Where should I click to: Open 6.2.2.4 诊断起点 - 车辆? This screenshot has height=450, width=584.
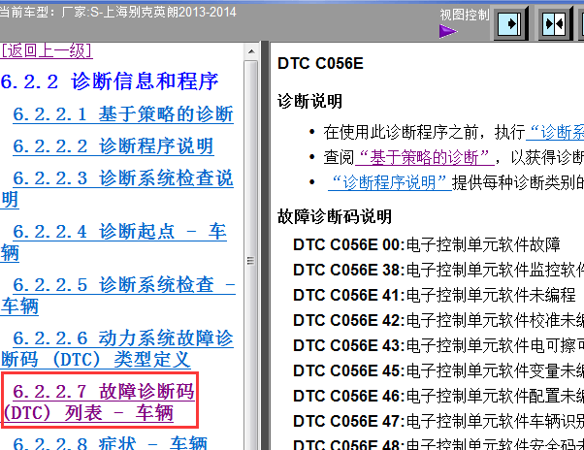click(114, 241)
